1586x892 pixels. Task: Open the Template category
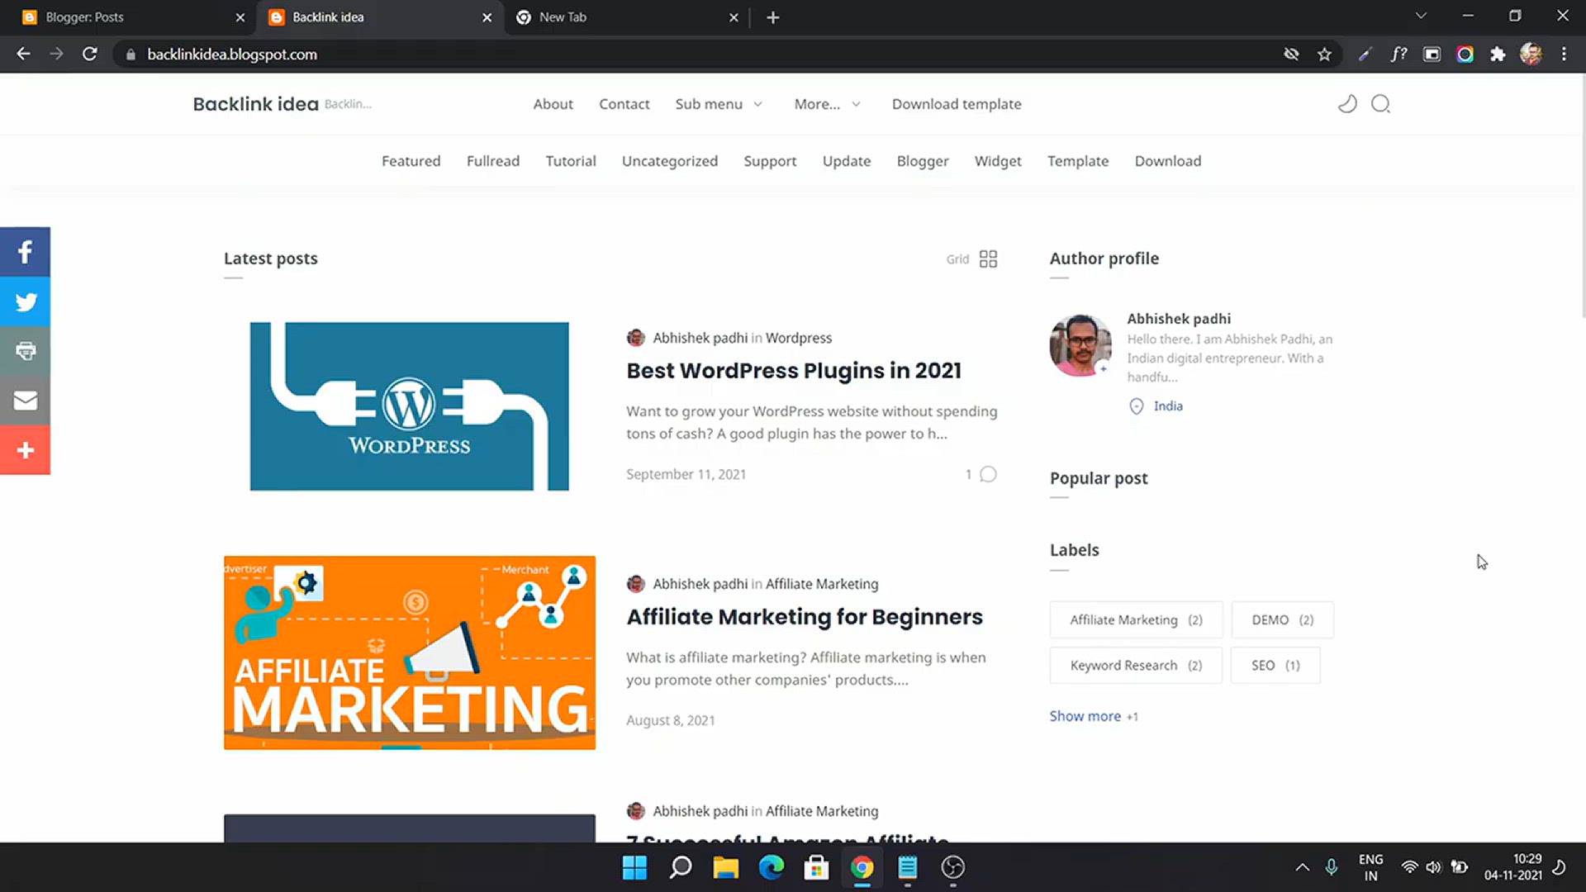tap(1077, 161)
